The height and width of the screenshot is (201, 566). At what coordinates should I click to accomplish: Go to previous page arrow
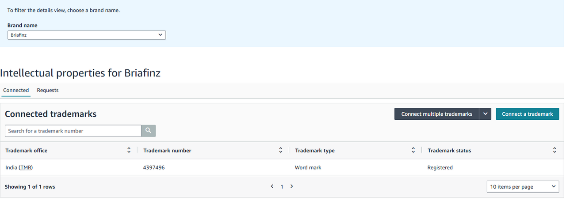pyautogui.click(x=272, y=186)
